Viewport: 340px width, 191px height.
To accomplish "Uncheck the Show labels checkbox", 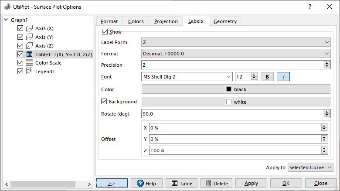I will pyautogui.click(x=105, y=32).
